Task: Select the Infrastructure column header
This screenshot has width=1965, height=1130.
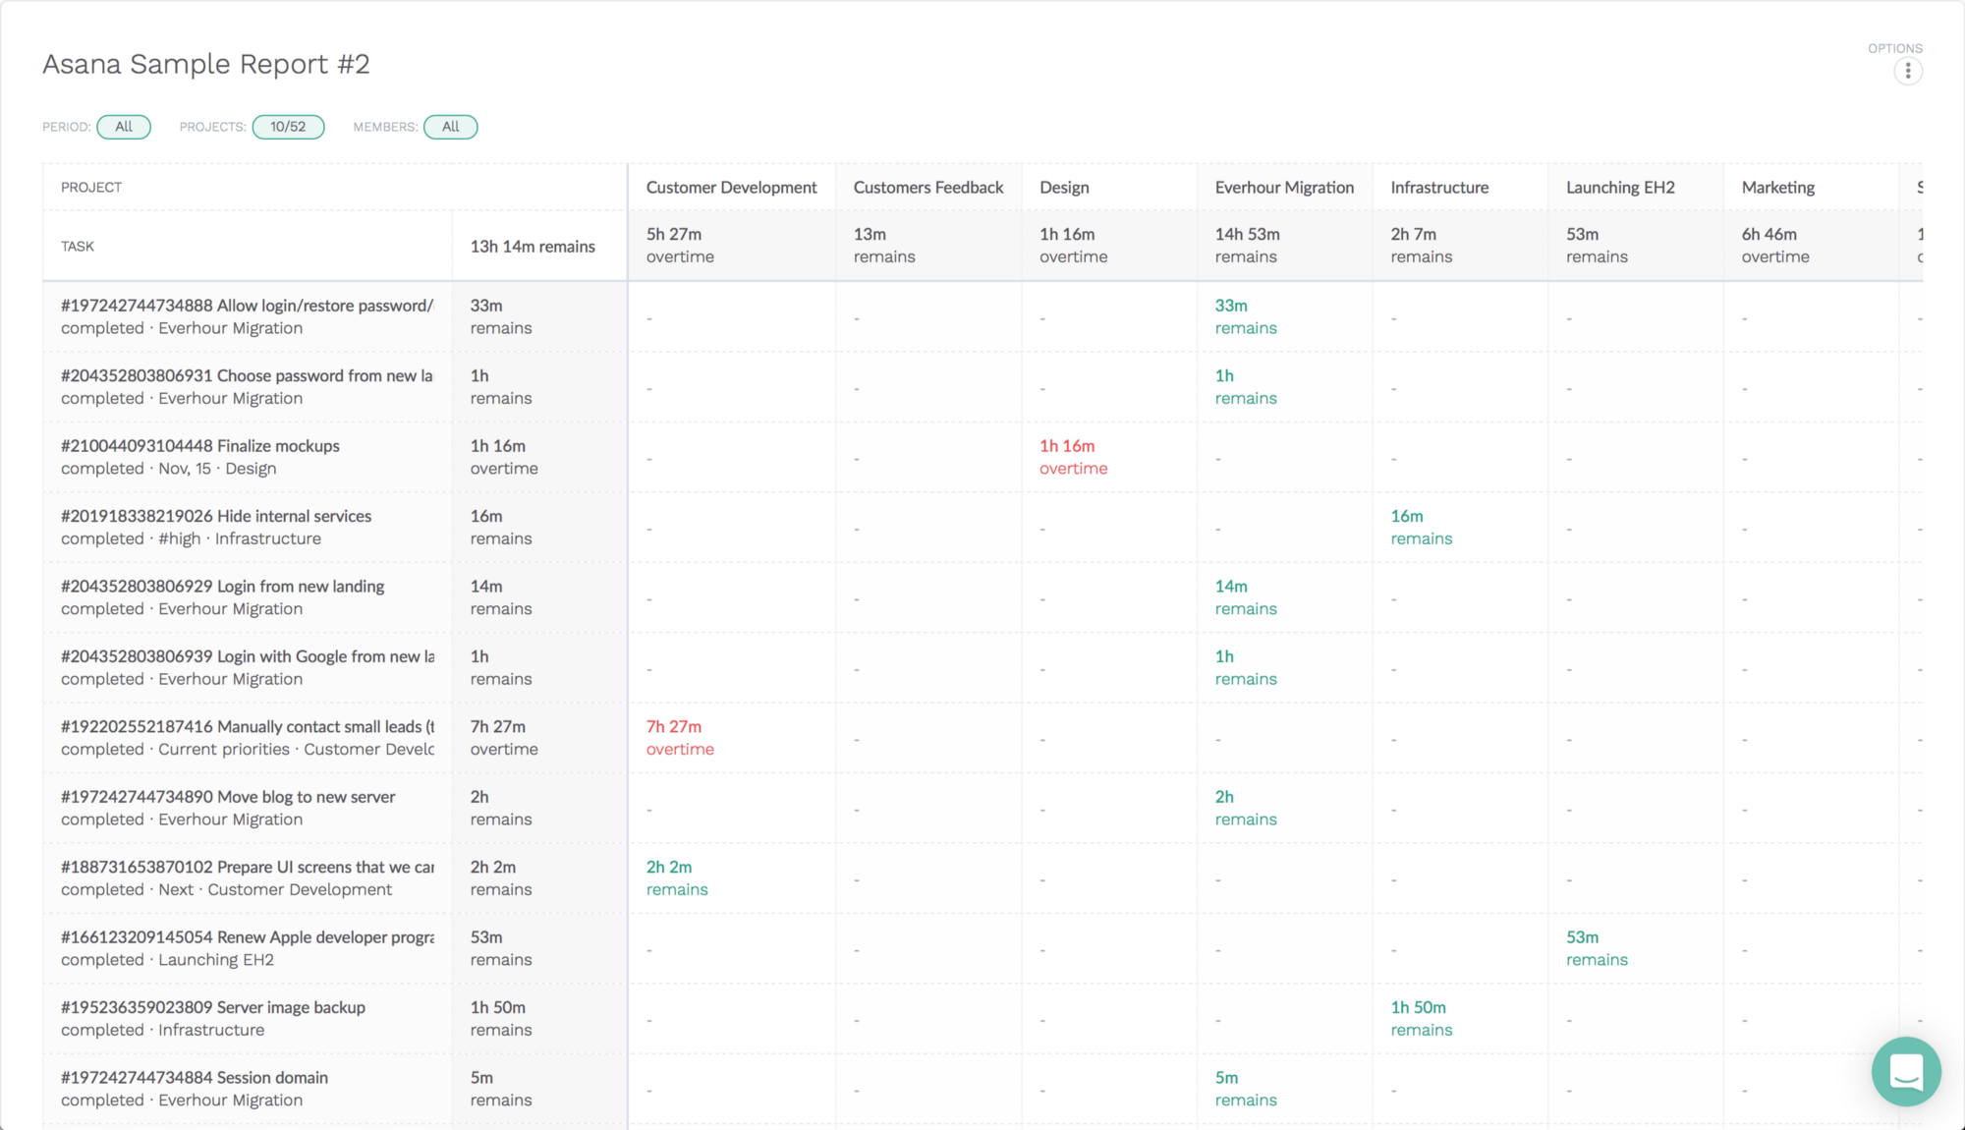Action: pos(1439,188)
